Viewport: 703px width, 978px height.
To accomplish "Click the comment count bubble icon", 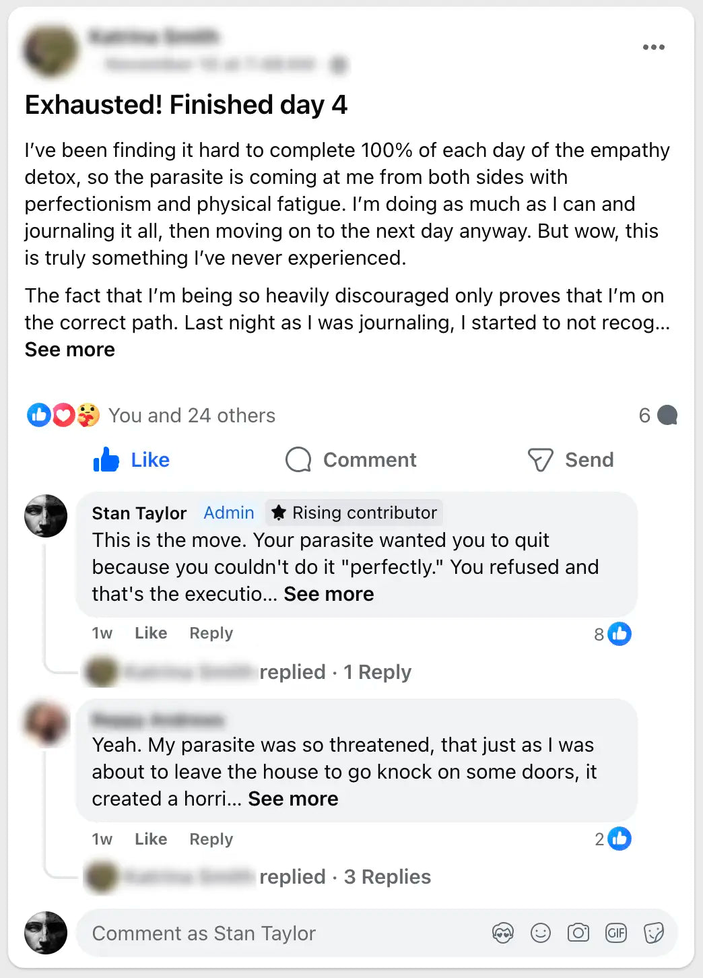I will (x=667, y=415).
